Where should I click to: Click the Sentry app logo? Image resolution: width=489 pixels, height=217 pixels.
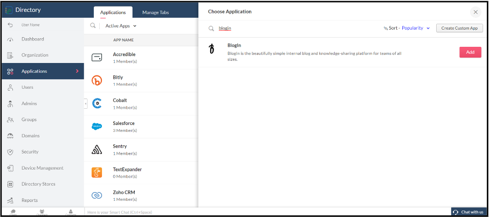[97, 150]
